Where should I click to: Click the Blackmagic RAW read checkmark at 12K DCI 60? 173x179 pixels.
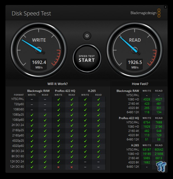pyautogui.click(x=45, y=167)
